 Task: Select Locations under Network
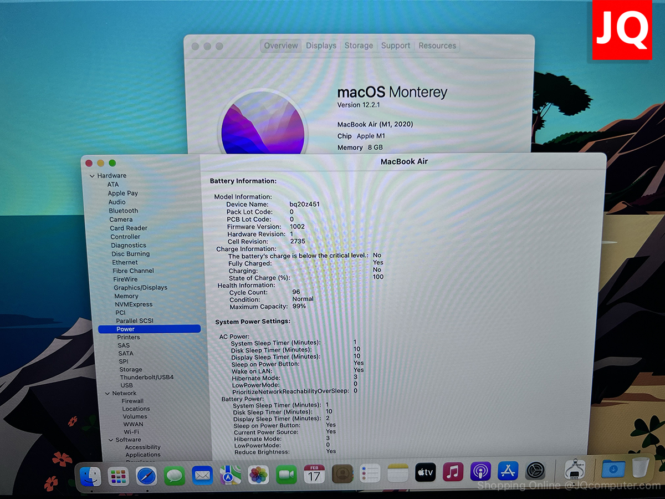(x=136, y=409)
